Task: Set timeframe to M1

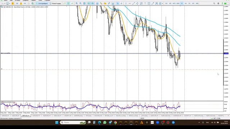Action: coord(166,3)
